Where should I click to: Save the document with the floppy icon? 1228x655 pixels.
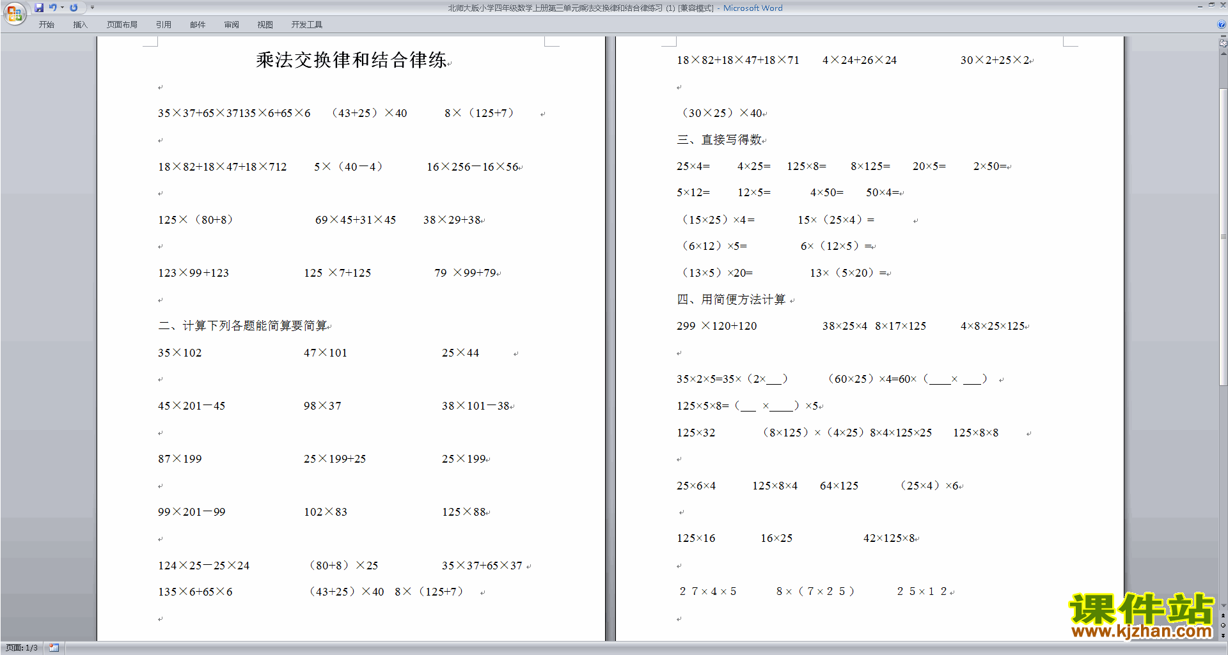pyautogui.click(x=39, y=8)
